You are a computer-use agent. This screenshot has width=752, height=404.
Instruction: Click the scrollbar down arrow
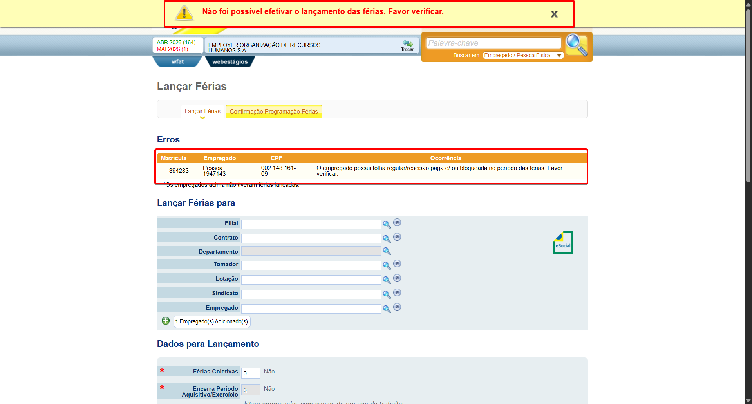(748, 400)
